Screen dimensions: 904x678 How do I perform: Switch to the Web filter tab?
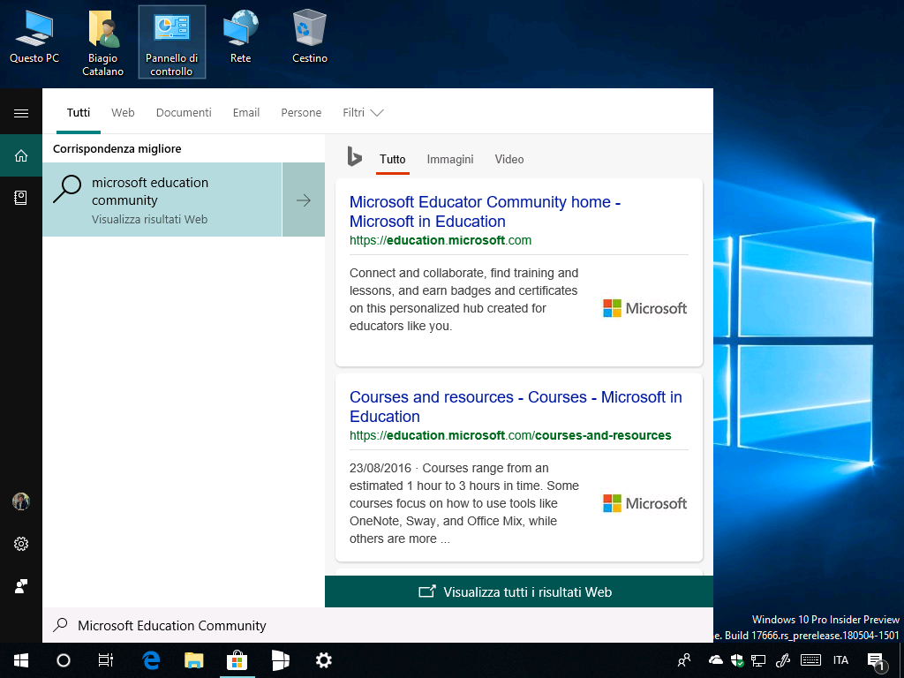point(123,112)
